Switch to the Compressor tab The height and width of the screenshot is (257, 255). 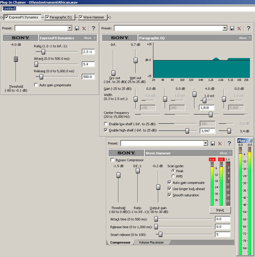120,243
